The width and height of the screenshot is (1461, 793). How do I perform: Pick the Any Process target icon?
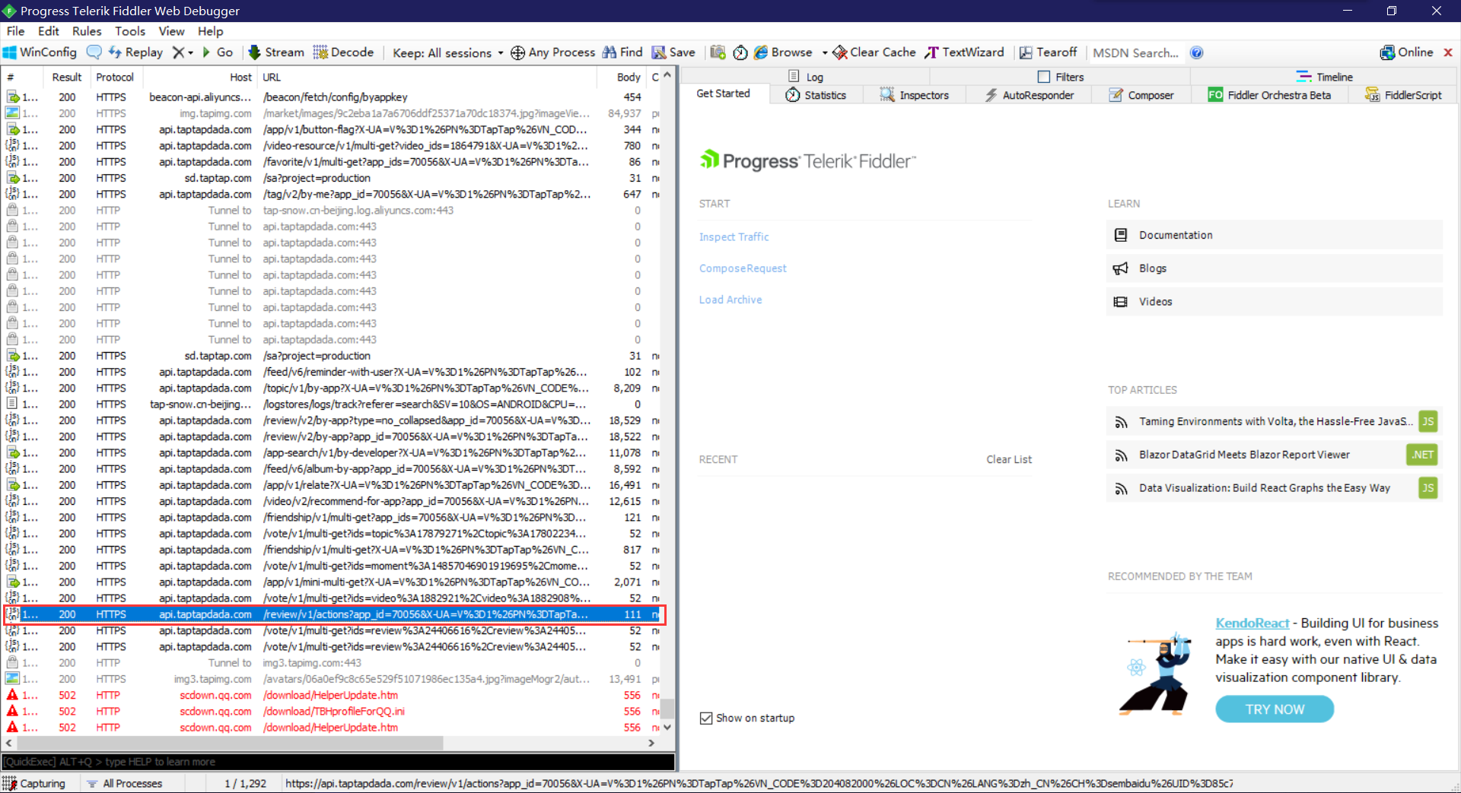[x=552, y=52]
